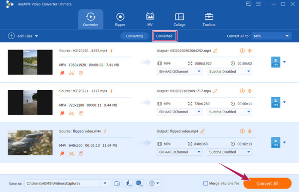Screen dimensions: 299x192
Task: Open the Converter tab
Action: coord(91,19)
